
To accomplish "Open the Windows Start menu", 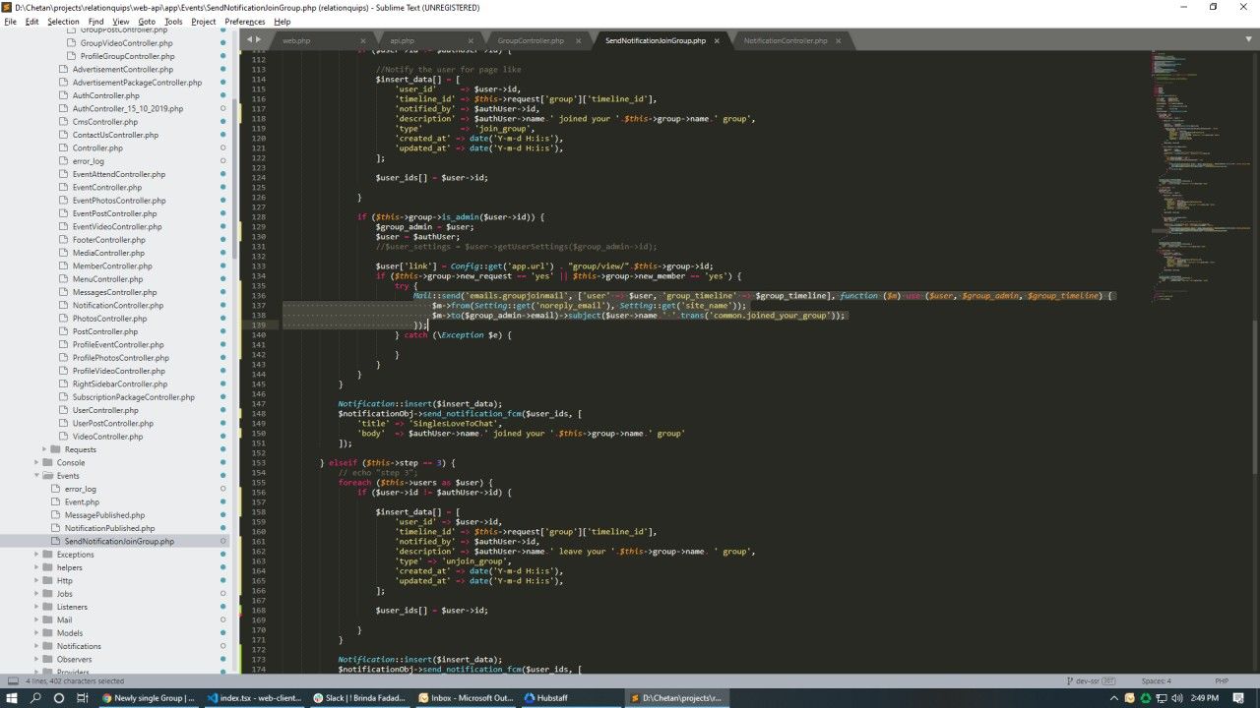I will pyautogui.click(x=12, y=698).
